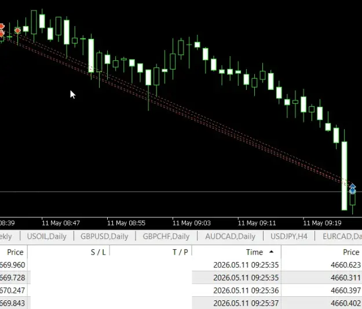Click the 11 May 09:19 time axis label
Image resolution: width=362 pixels, height=309 pixels.
[x=322, y=223]
